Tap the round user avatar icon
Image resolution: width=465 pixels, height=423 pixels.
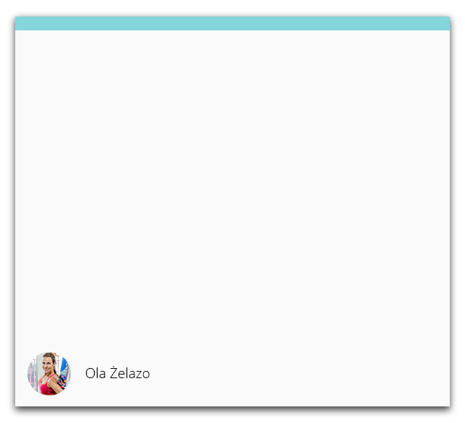coord(49,374)
